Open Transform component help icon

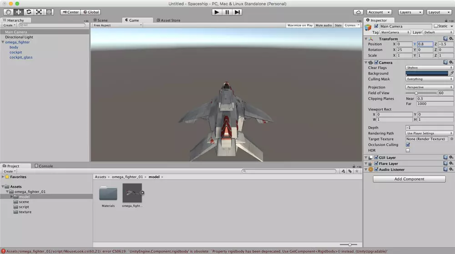445,39
